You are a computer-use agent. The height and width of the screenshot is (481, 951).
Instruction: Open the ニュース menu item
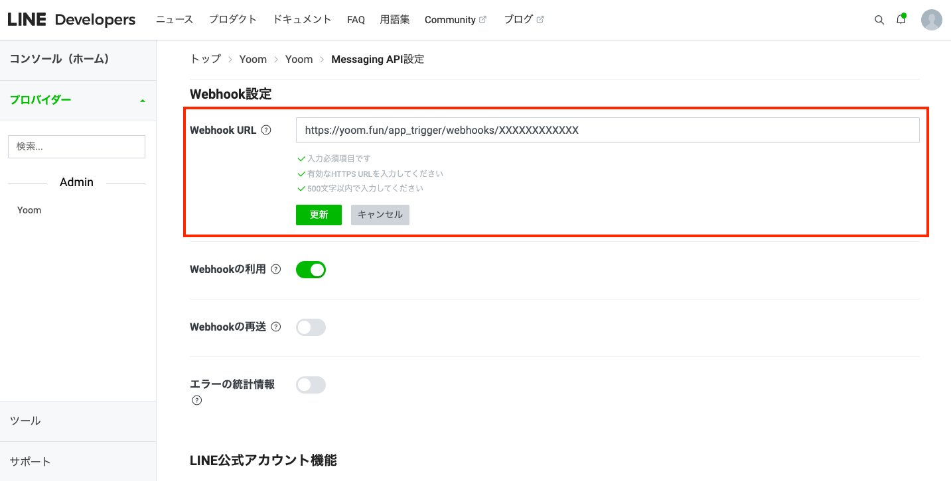[175, 20]
